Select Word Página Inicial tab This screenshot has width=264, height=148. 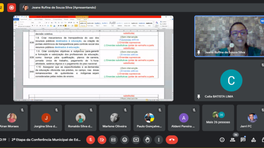[24, 19]
